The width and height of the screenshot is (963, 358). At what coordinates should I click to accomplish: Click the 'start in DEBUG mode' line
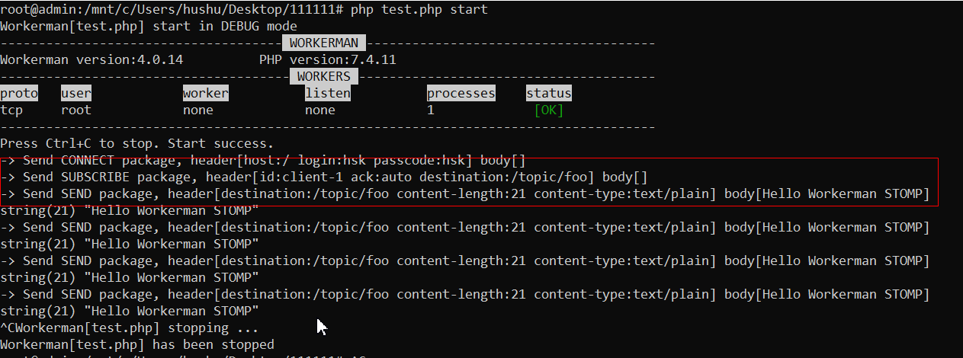tap(149, 26)
